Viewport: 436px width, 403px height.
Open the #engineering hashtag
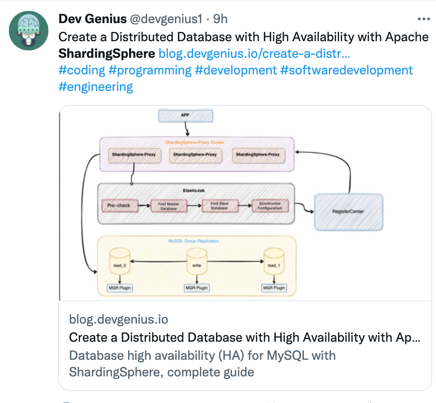click(95, 86)
